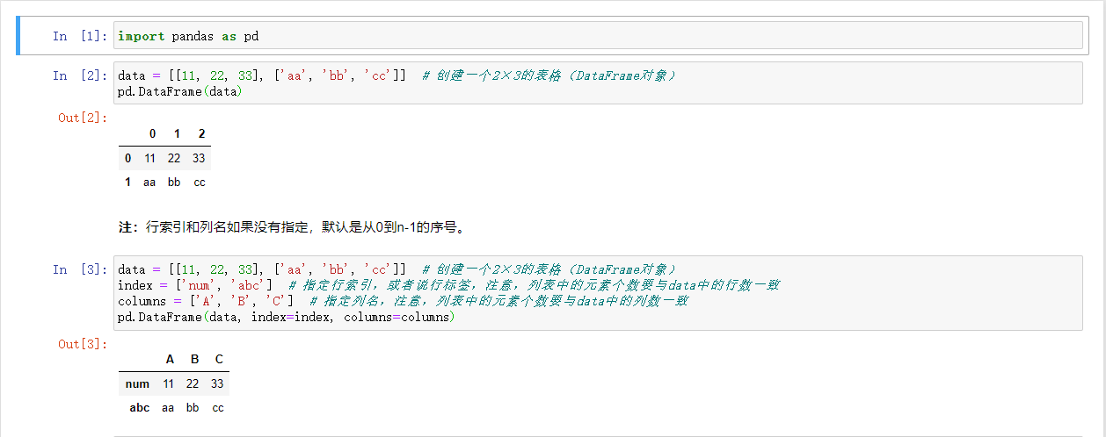Click the In [3] prompt label

click(80, 269)
